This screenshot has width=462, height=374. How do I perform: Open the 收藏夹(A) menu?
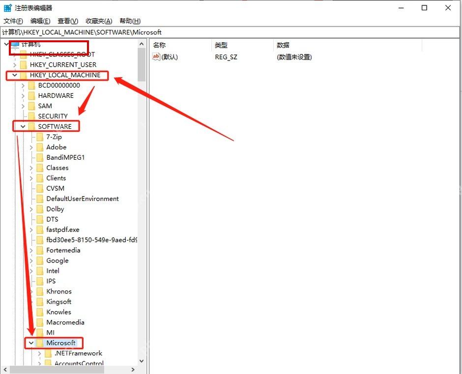(99, 21)
